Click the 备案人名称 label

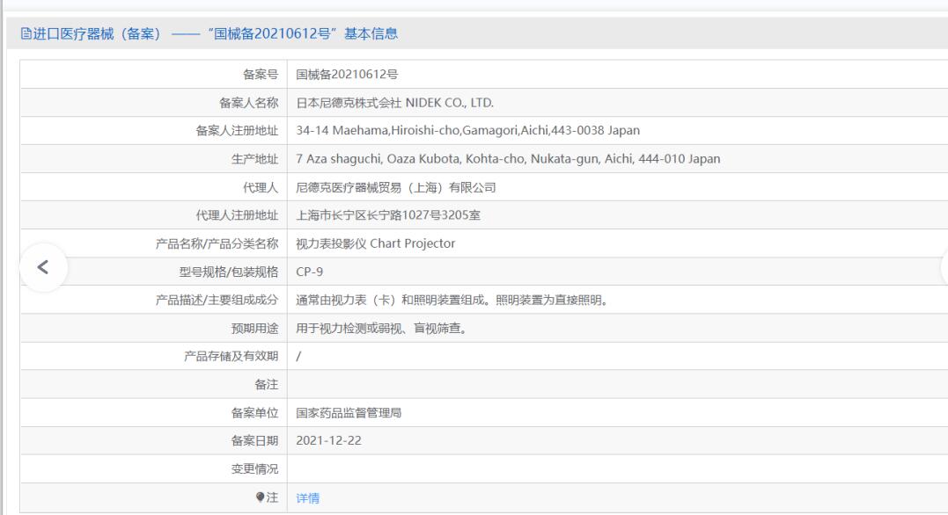point(248,103)
